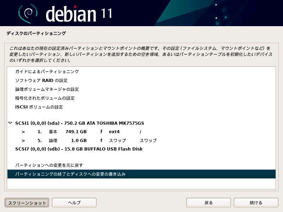Click the 1.0 GB size value
283x212 pixels.
tap(79, 140)
